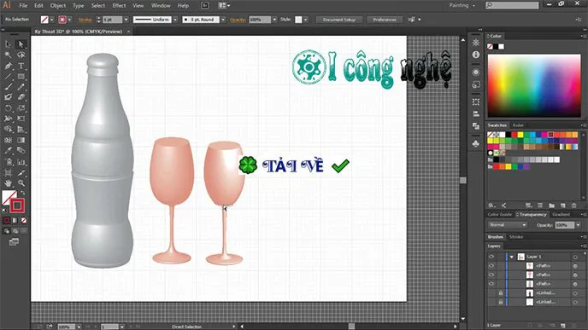This screenshot has width=588, height=330.
Task: Select the Lasso tool
Action: [x=21, y=55]
